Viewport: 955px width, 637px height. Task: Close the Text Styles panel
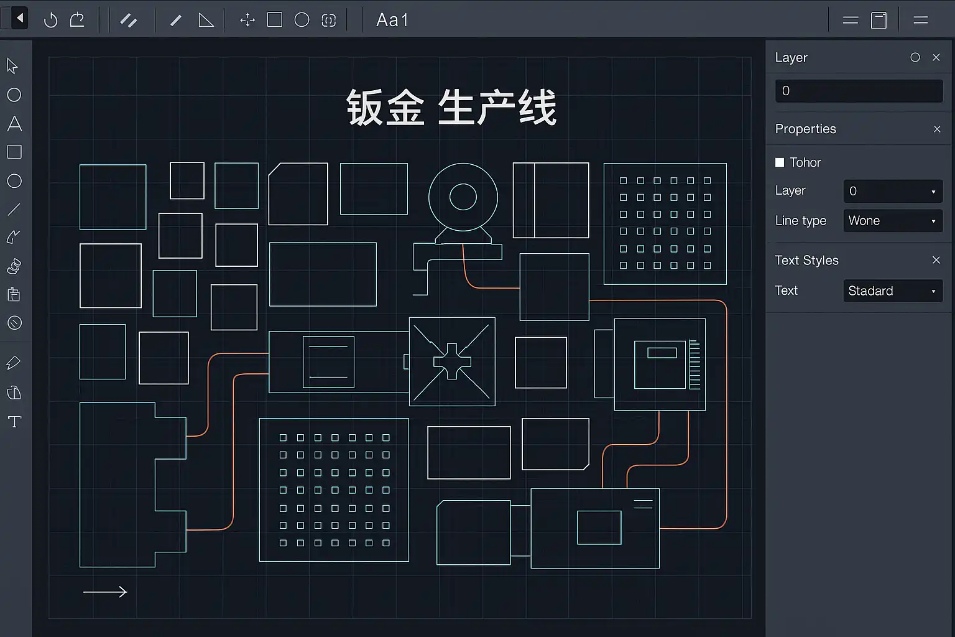tap(936, 260)
